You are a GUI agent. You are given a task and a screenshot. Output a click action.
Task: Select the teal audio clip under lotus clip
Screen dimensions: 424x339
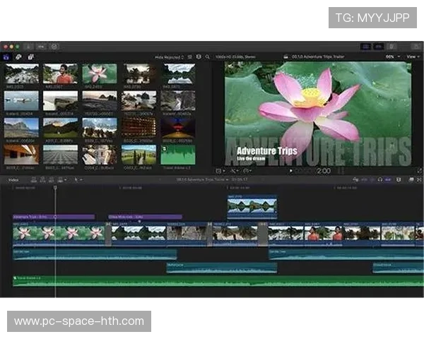click(x=95, y=255)
